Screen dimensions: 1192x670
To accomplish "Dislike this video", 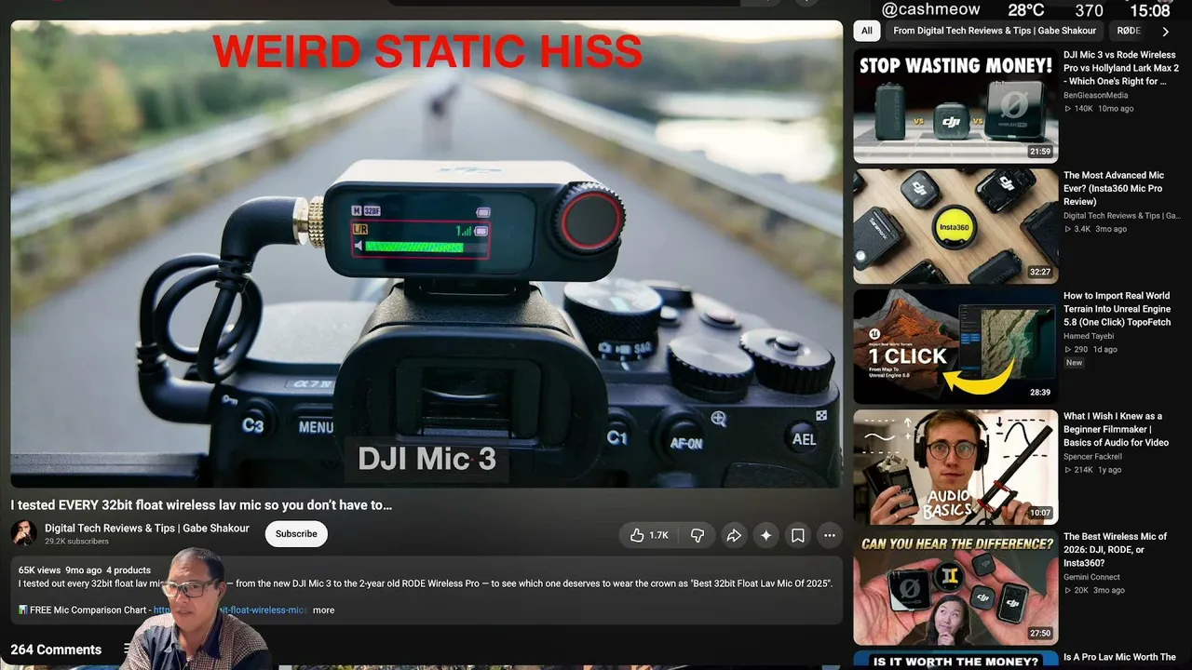I will pyautogui.click(x=698, y=535).
